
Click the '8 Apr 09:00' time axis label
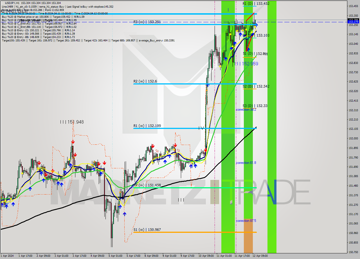tap(151, 256)
